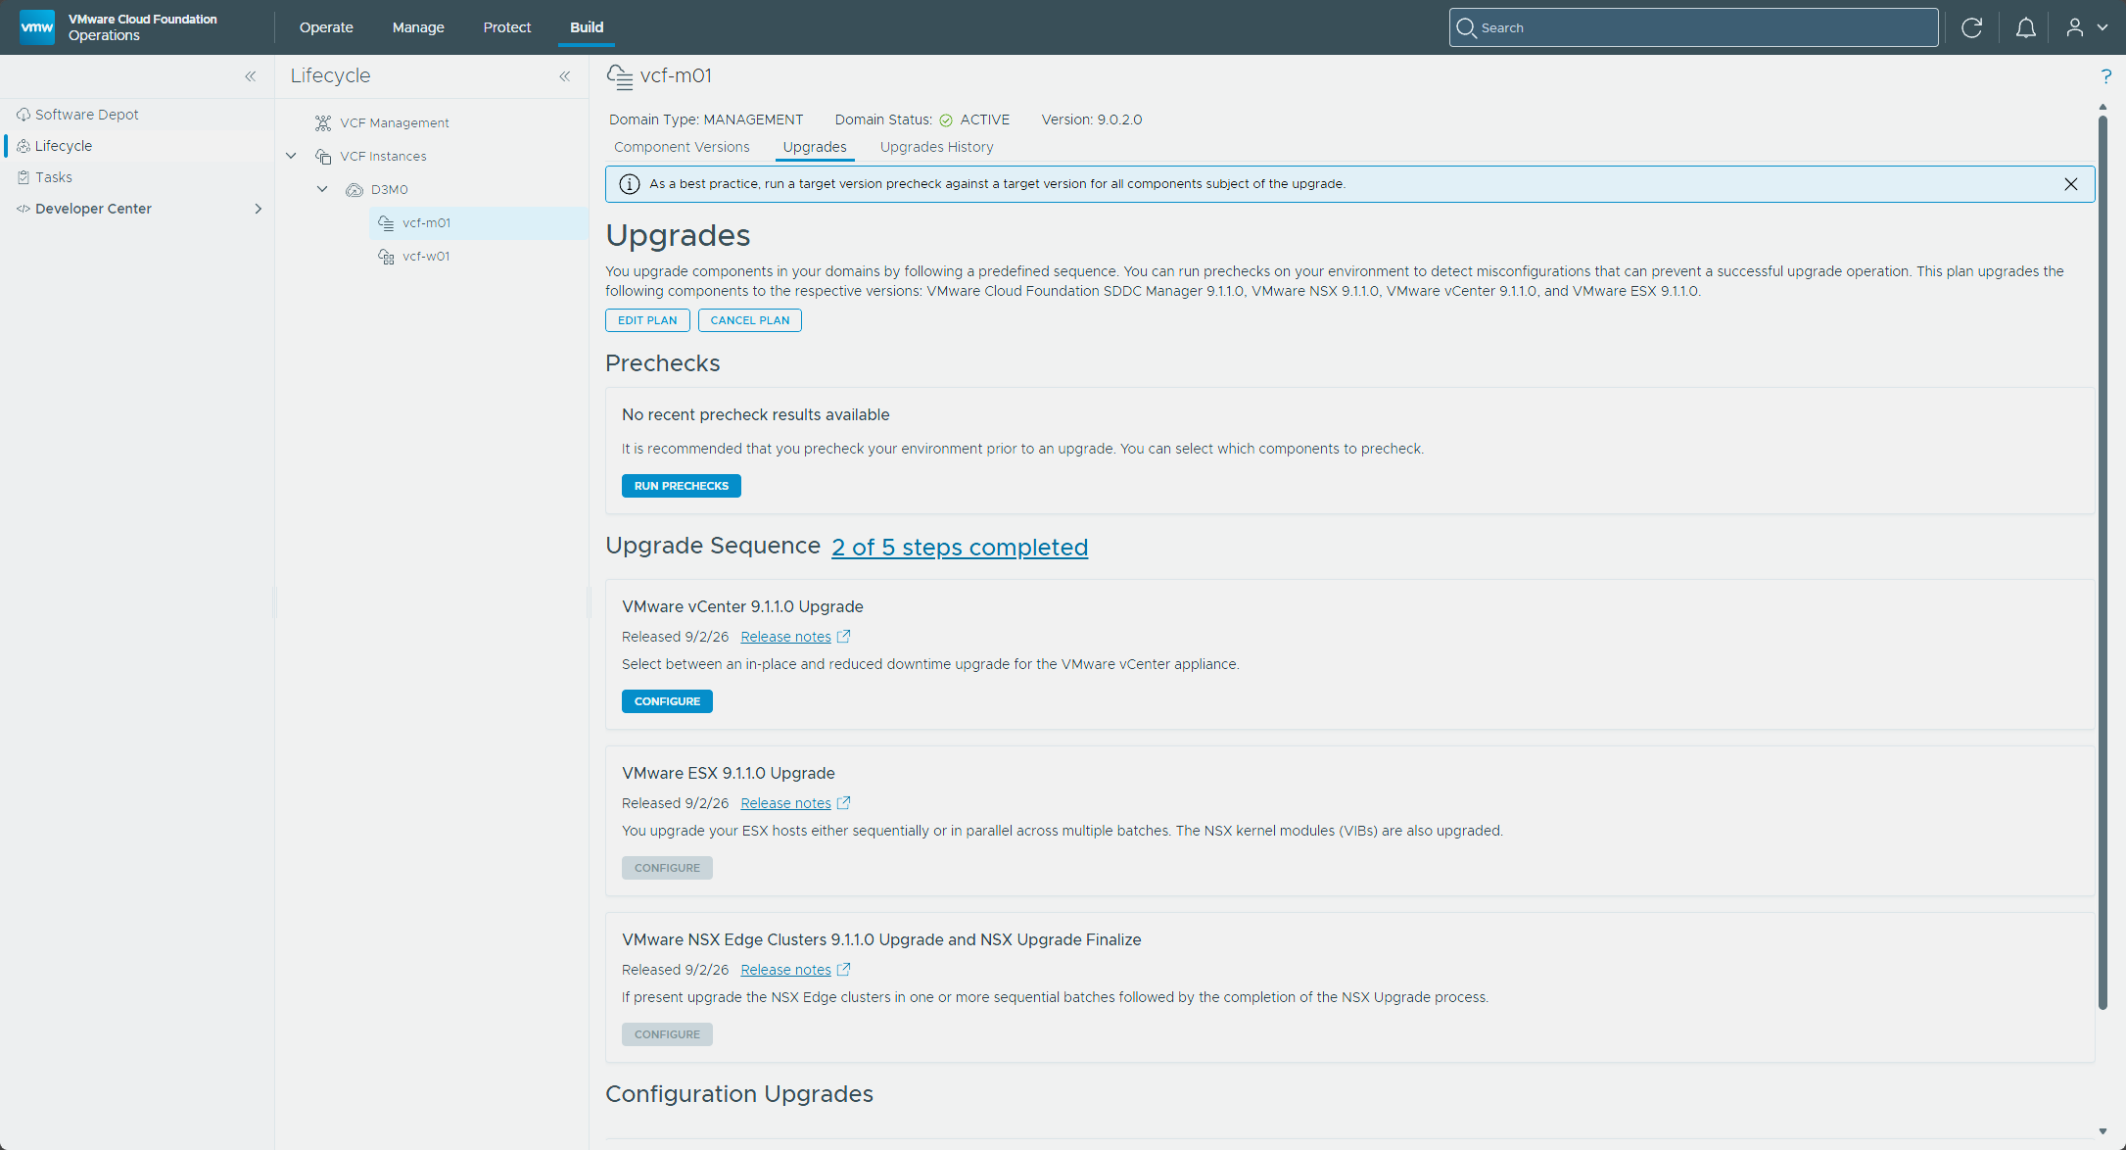Click the info icon in best practice banner
The image size is (2126, 1150).
point(630,184)
